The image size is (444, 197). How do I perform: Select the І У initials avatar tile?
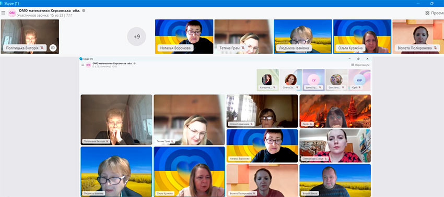(313, 80)
